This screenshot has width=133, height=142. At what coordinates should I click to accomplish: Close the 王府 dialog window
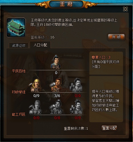tap(125, 9)
